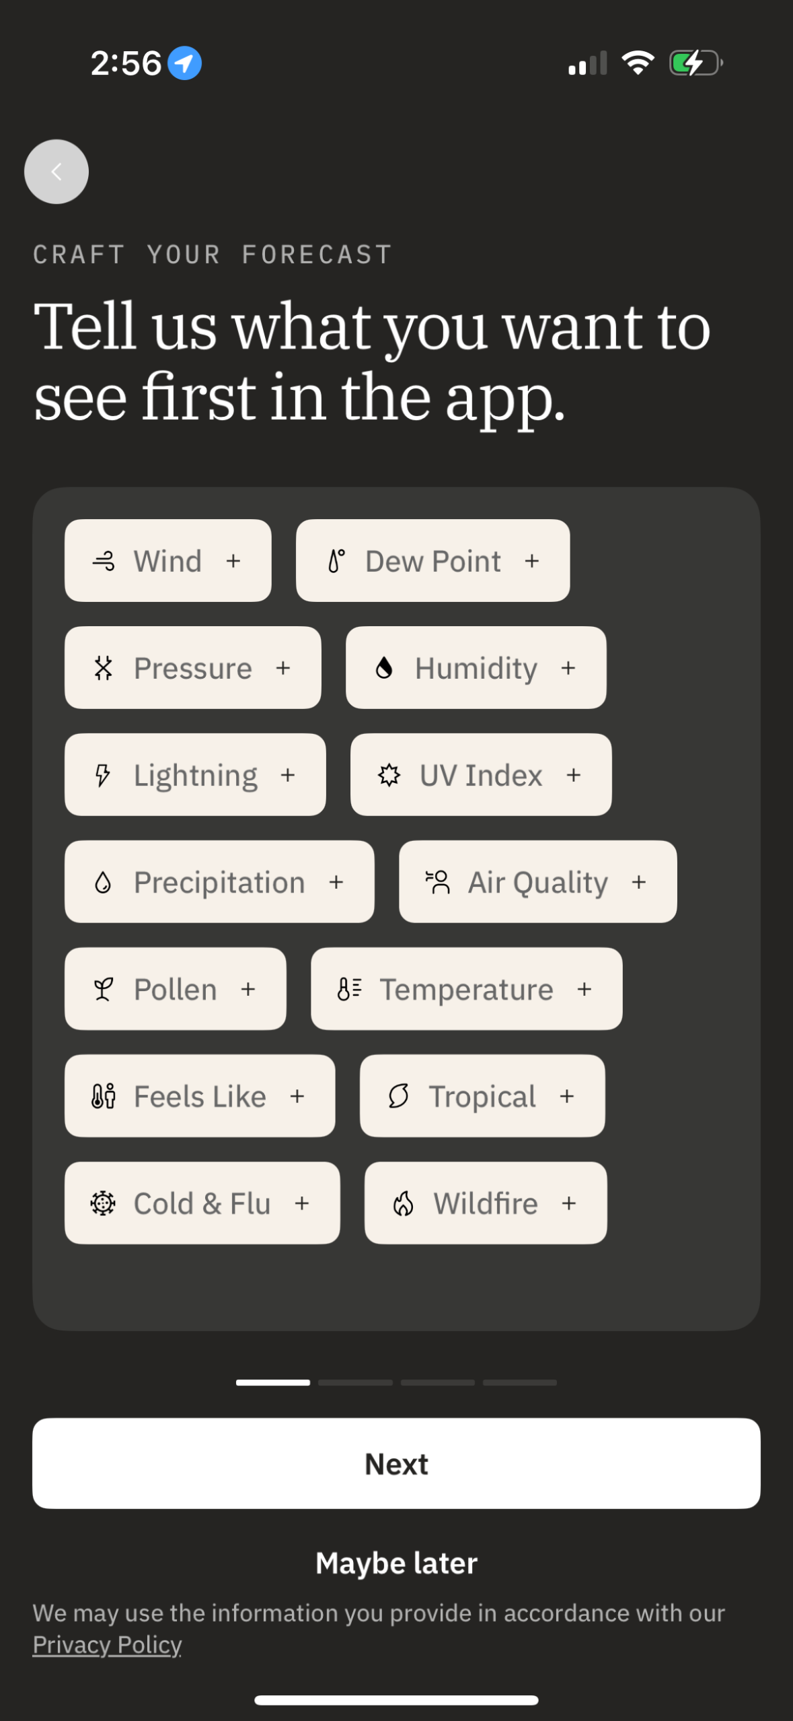The width and height of the screenshot is (793, 1721).
Task: Select the UV Index sun icon
Action: click(x=391, y=775)
